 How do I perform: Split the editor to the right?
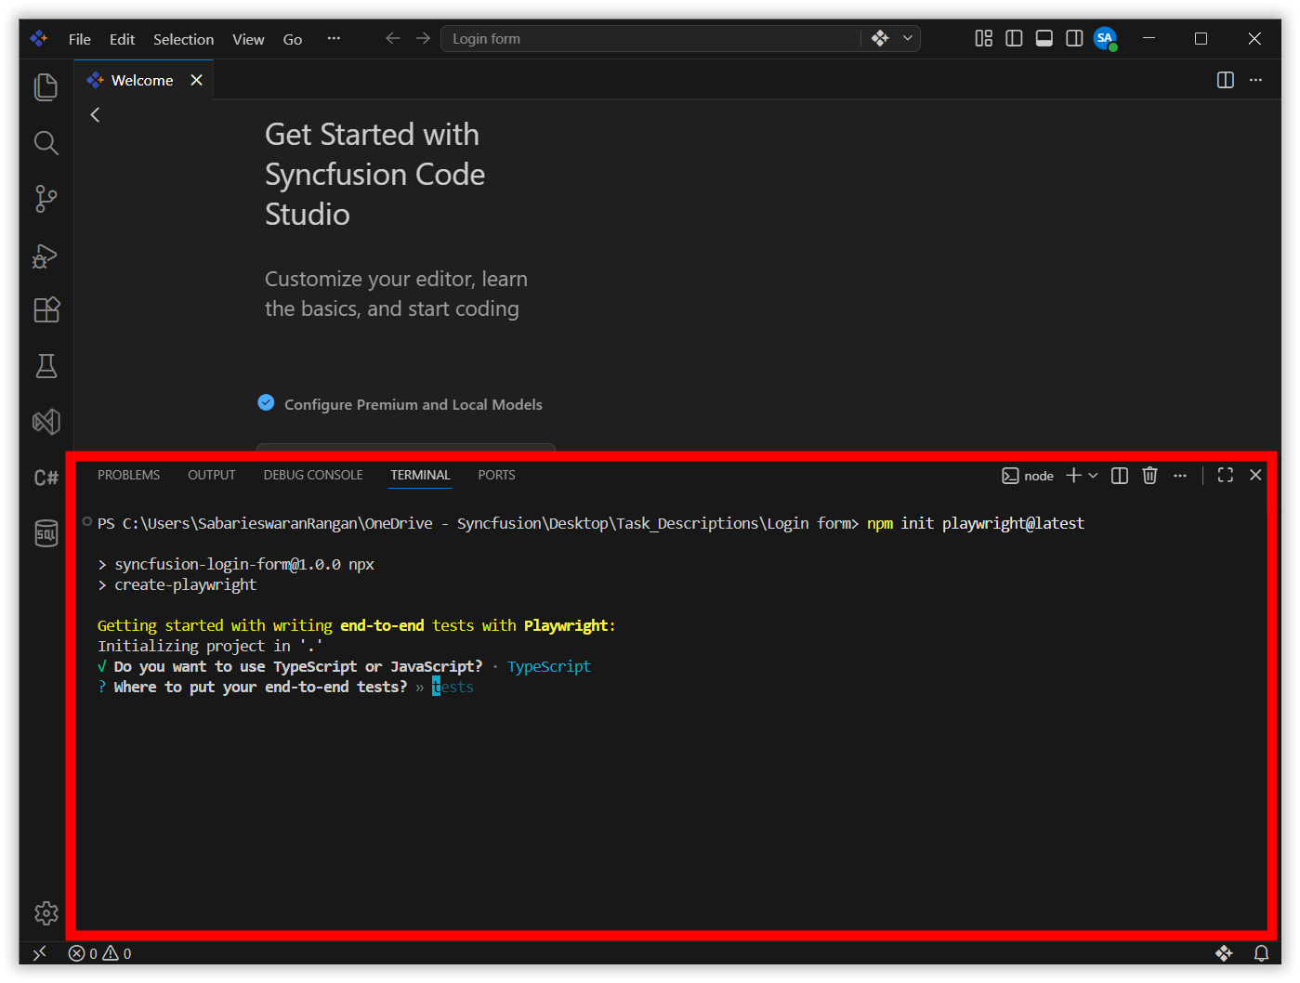click(x=1226, y=80)
